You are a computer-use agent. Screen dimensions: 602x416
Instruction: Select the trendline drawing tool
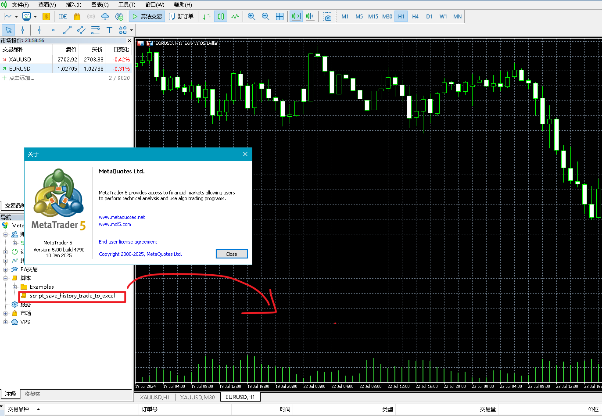68,30
